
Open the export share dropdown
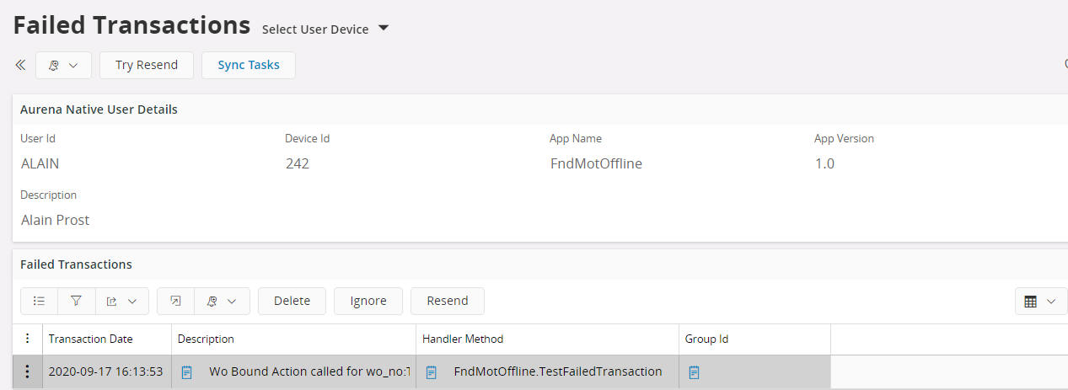coord(121,301)
